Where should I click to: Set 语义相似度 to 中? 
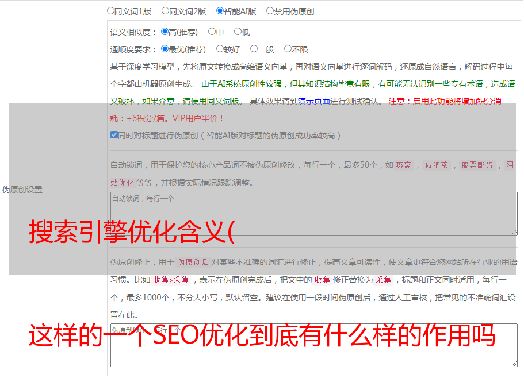tap(212, 32)
